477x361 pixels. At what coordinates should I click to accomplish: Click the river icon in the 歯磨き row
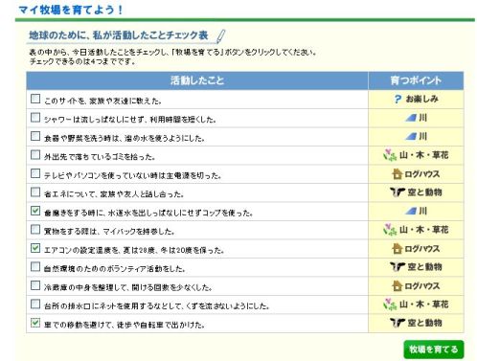pyautogui.click(x=411, y=211)
